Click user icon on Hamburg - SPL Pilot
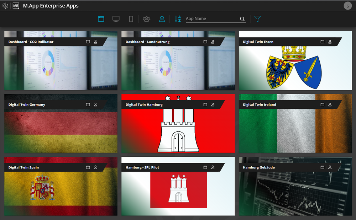This screenshot has width=356, height=220. tap(213, 167)
